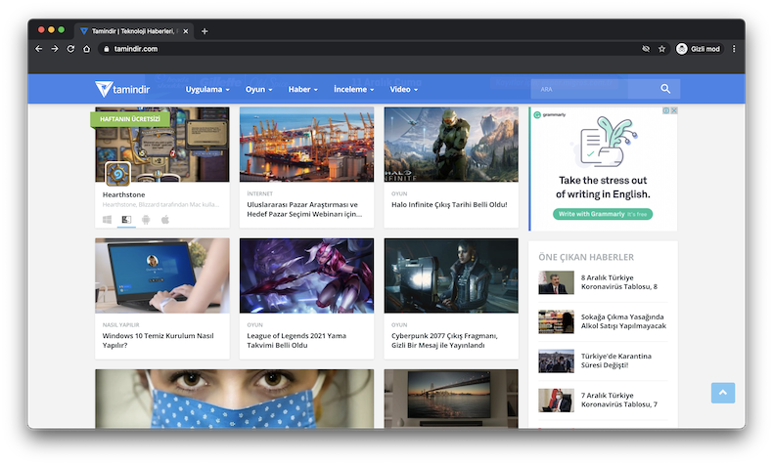Click OYUN label above Halo Infinite
This screenshot has height=465, width=773.
(x=399, y=193)
